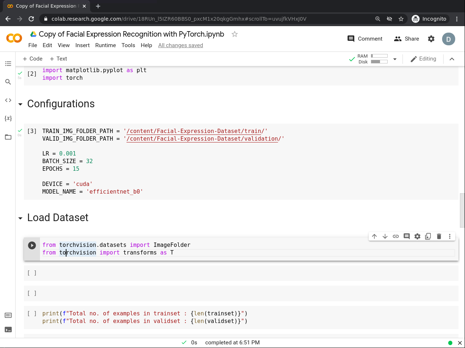Open the variables inspector icon
Image resolution: width=465 pixels, height=348 pixels.
tap(8, 118)
